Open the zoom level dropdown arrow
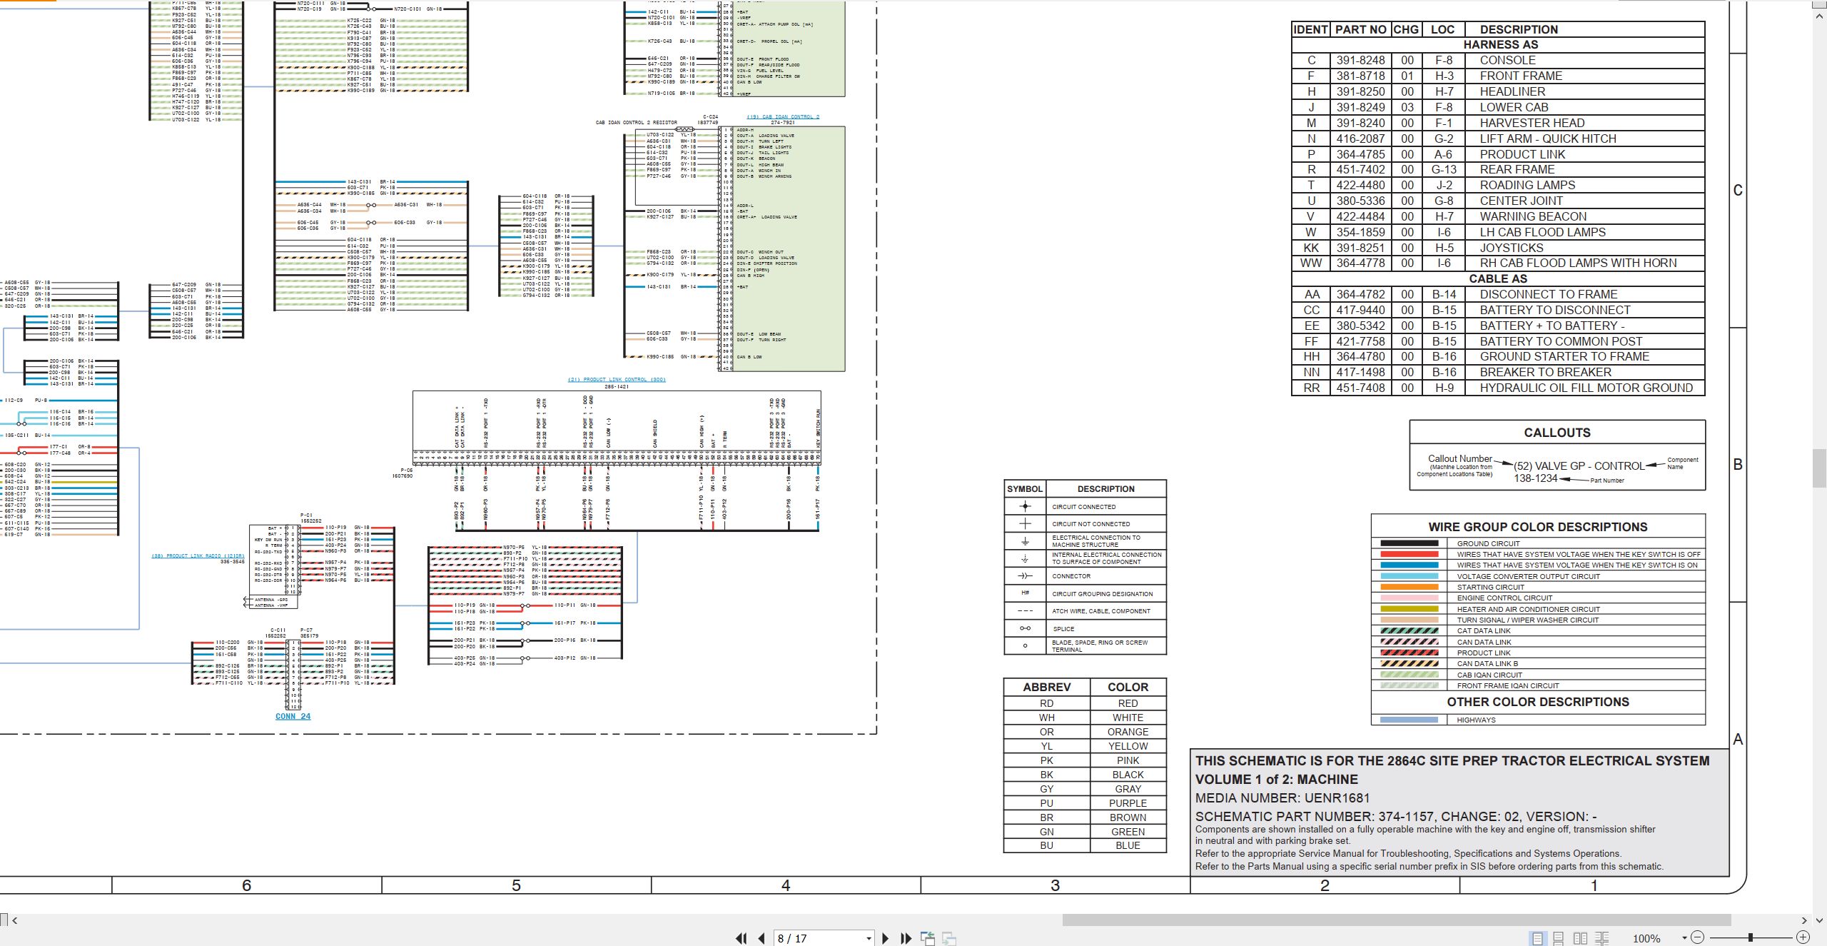Viewport: 1827px width, 946px height. [x=1685, y=938]
